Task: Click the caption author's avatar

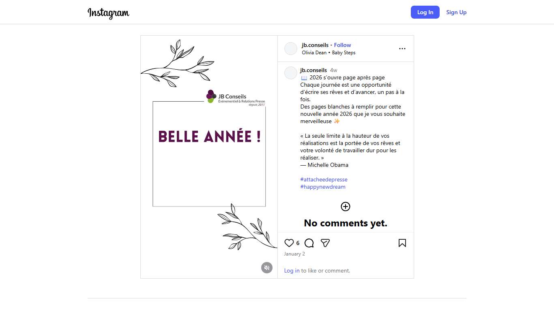Action: click(x=291, y=73)
